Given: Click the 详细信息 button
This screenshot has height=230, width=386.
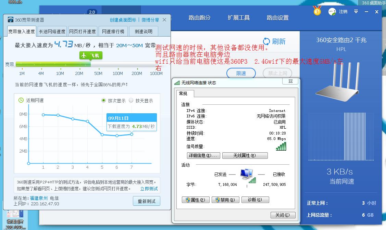Looking at the screenshot, I should [203, 155].
